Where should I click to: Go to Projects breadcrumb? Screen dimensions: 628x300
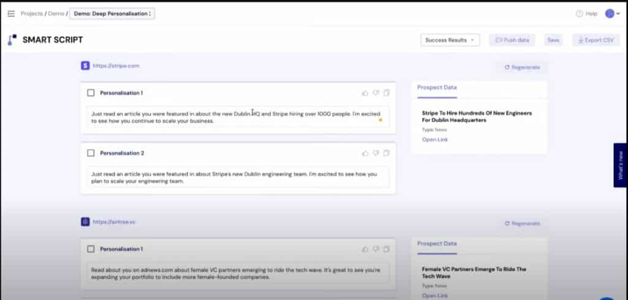point(32,13)
